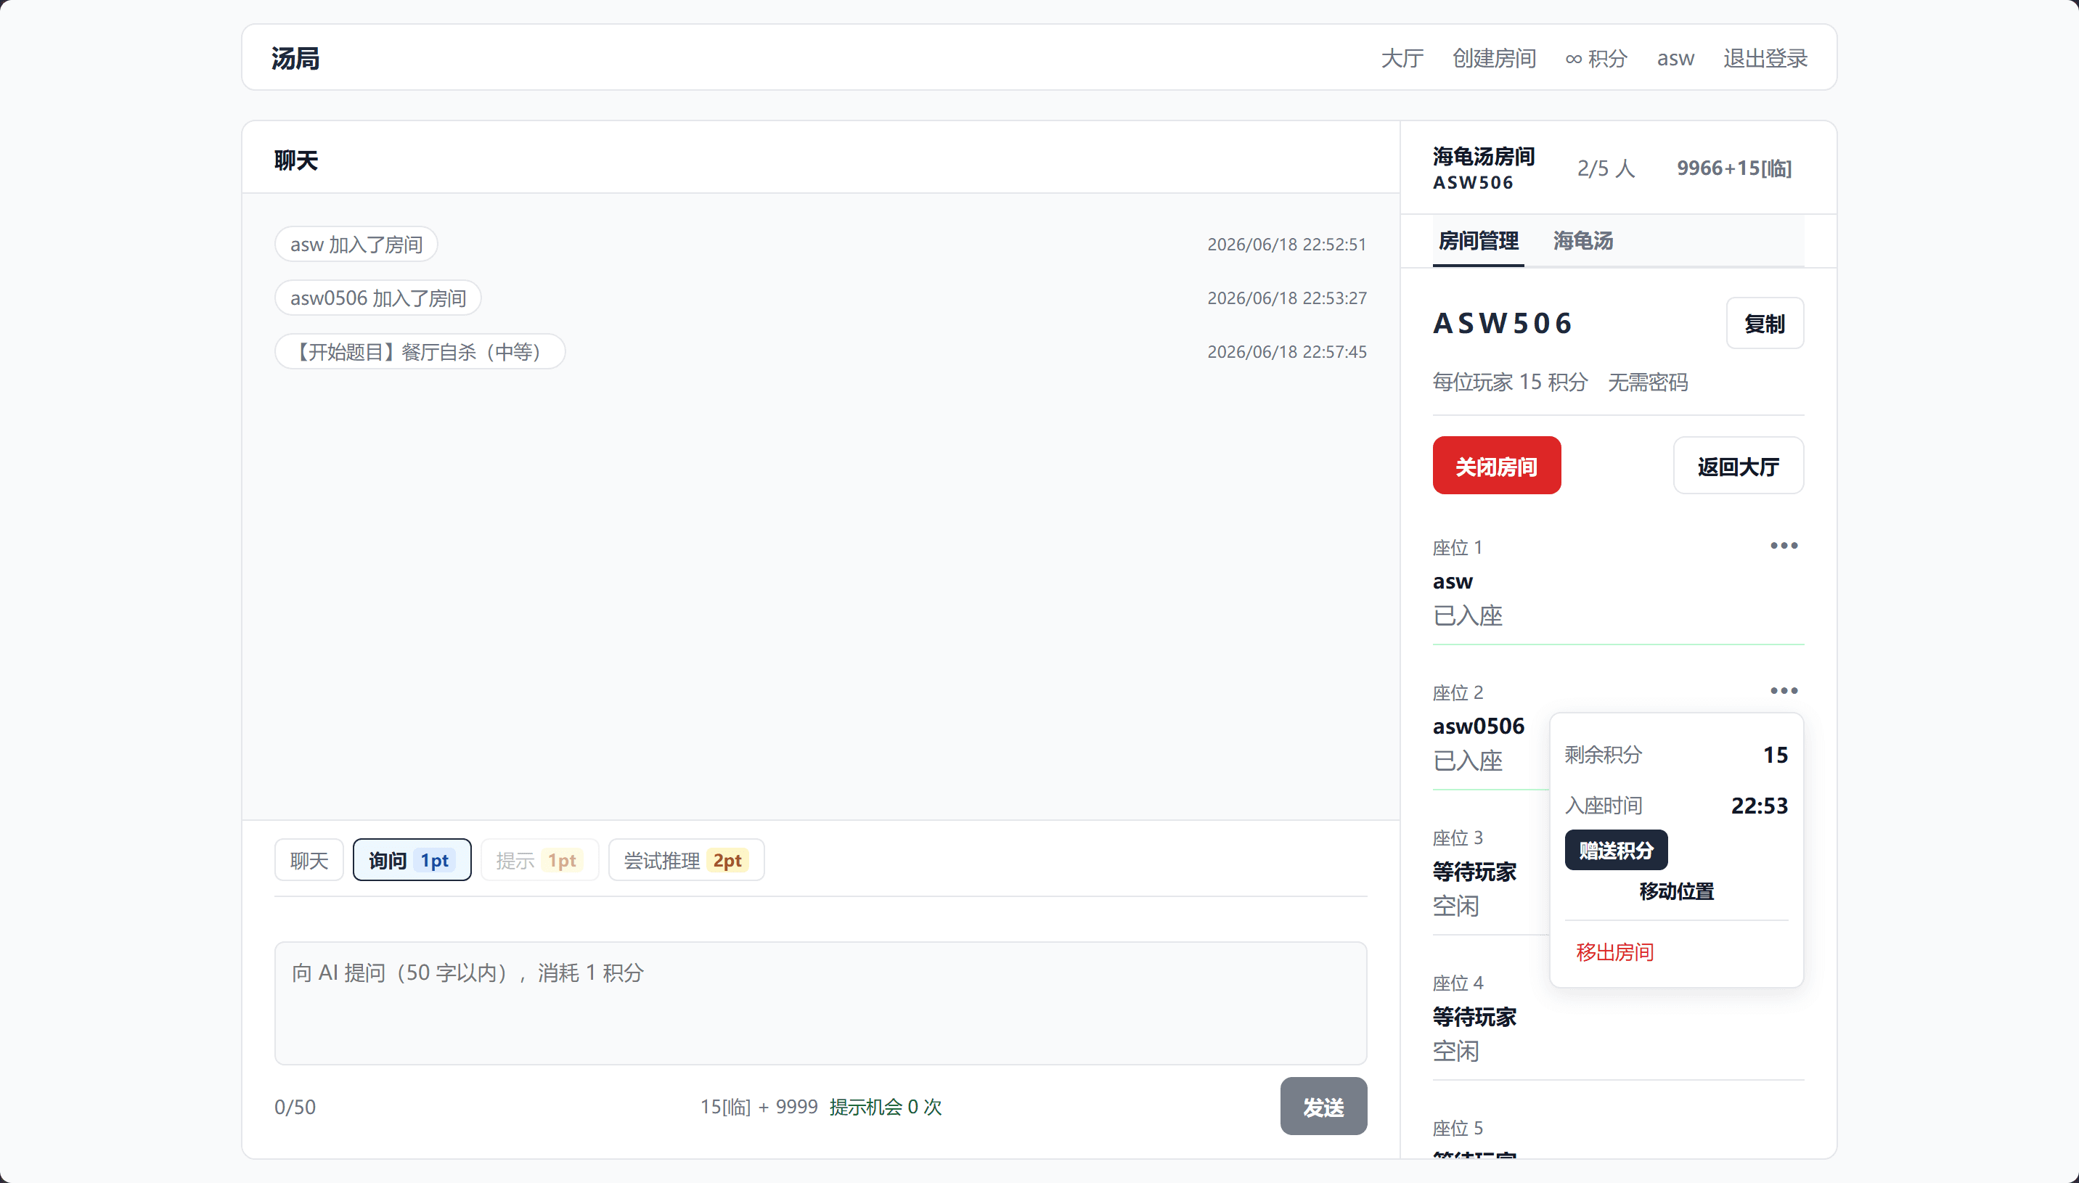Screen dimensions: 2079x1183
Task: Click the 无需密码 label
Action: pyautogui.click(x=1648, y=381)
